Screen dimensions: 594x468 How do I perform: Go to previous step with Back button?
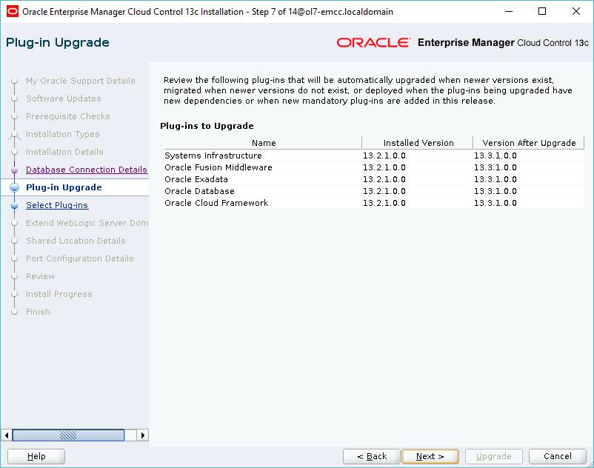[372, 456]
